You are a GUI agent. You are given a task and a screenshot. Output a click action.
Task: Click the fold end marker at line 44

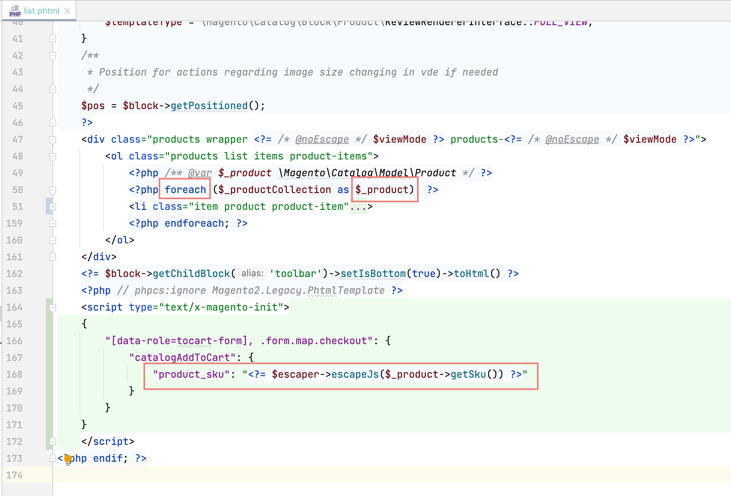53,89
